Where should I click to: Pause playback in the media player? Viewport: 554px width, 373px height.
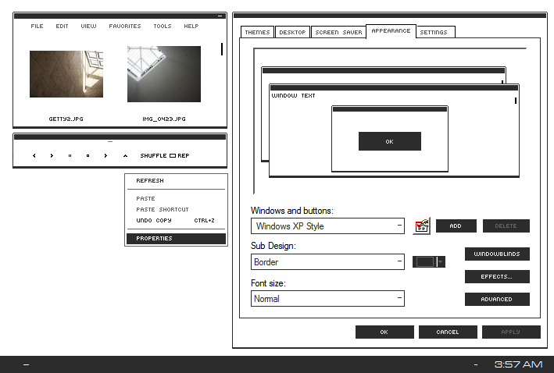[70, 155]
